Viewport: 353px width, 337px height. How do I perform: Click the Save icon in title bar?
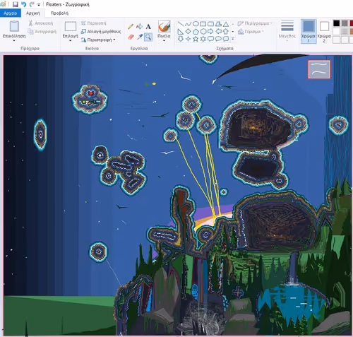(x=16, y=4)
